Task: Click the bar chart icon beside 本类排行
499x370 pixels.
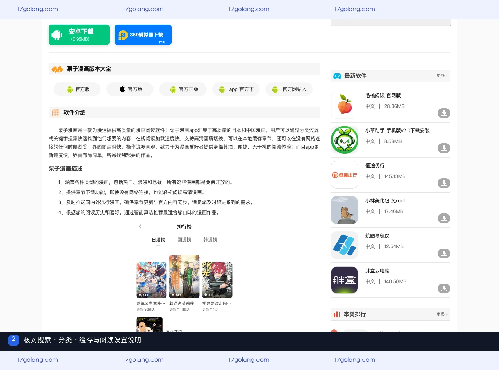Action: 337,314
